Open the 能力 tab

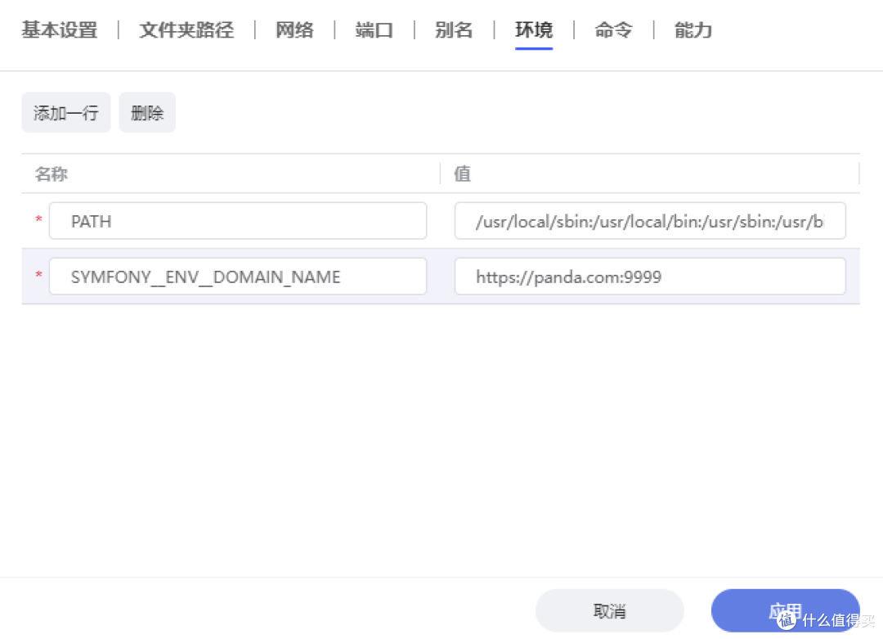pyautogui.click(x=693, y=30)
